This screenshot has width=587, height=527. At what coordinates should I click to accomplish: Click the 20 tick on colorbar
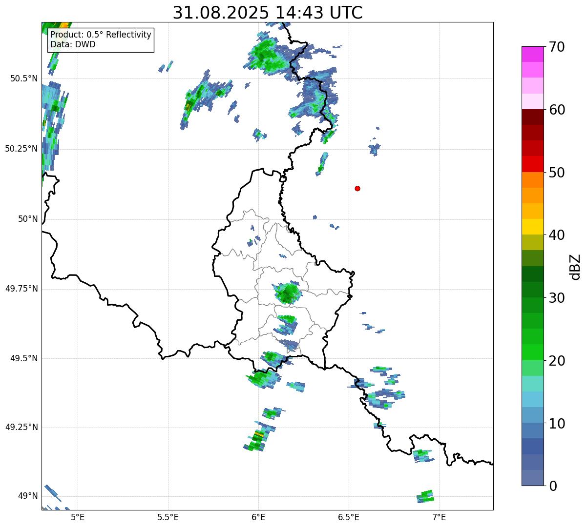click(x=557, y=361)
